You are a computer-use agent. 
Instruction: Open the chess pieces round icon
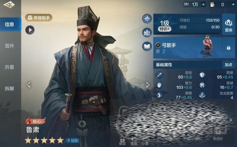click(x=147, y=32)
